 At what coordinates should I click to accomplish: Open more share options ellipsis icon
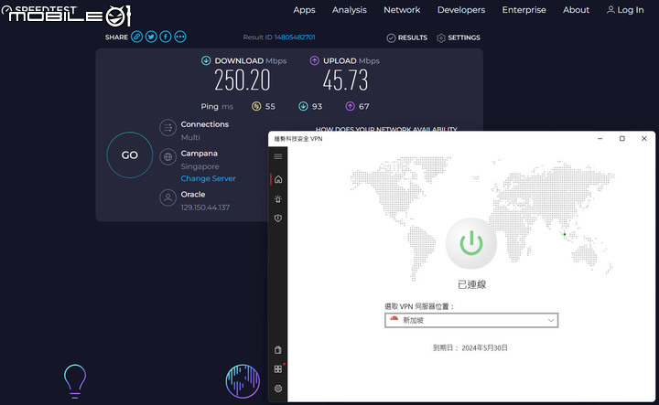click(180, 37)
